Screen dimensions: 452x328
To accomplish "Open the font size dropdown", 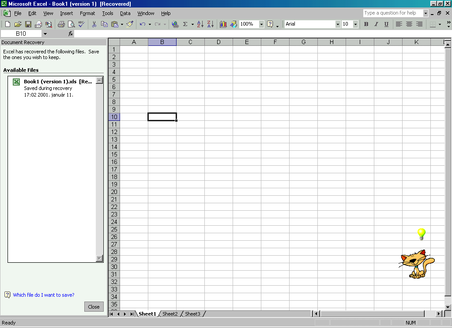I will [x=355, y=24].
